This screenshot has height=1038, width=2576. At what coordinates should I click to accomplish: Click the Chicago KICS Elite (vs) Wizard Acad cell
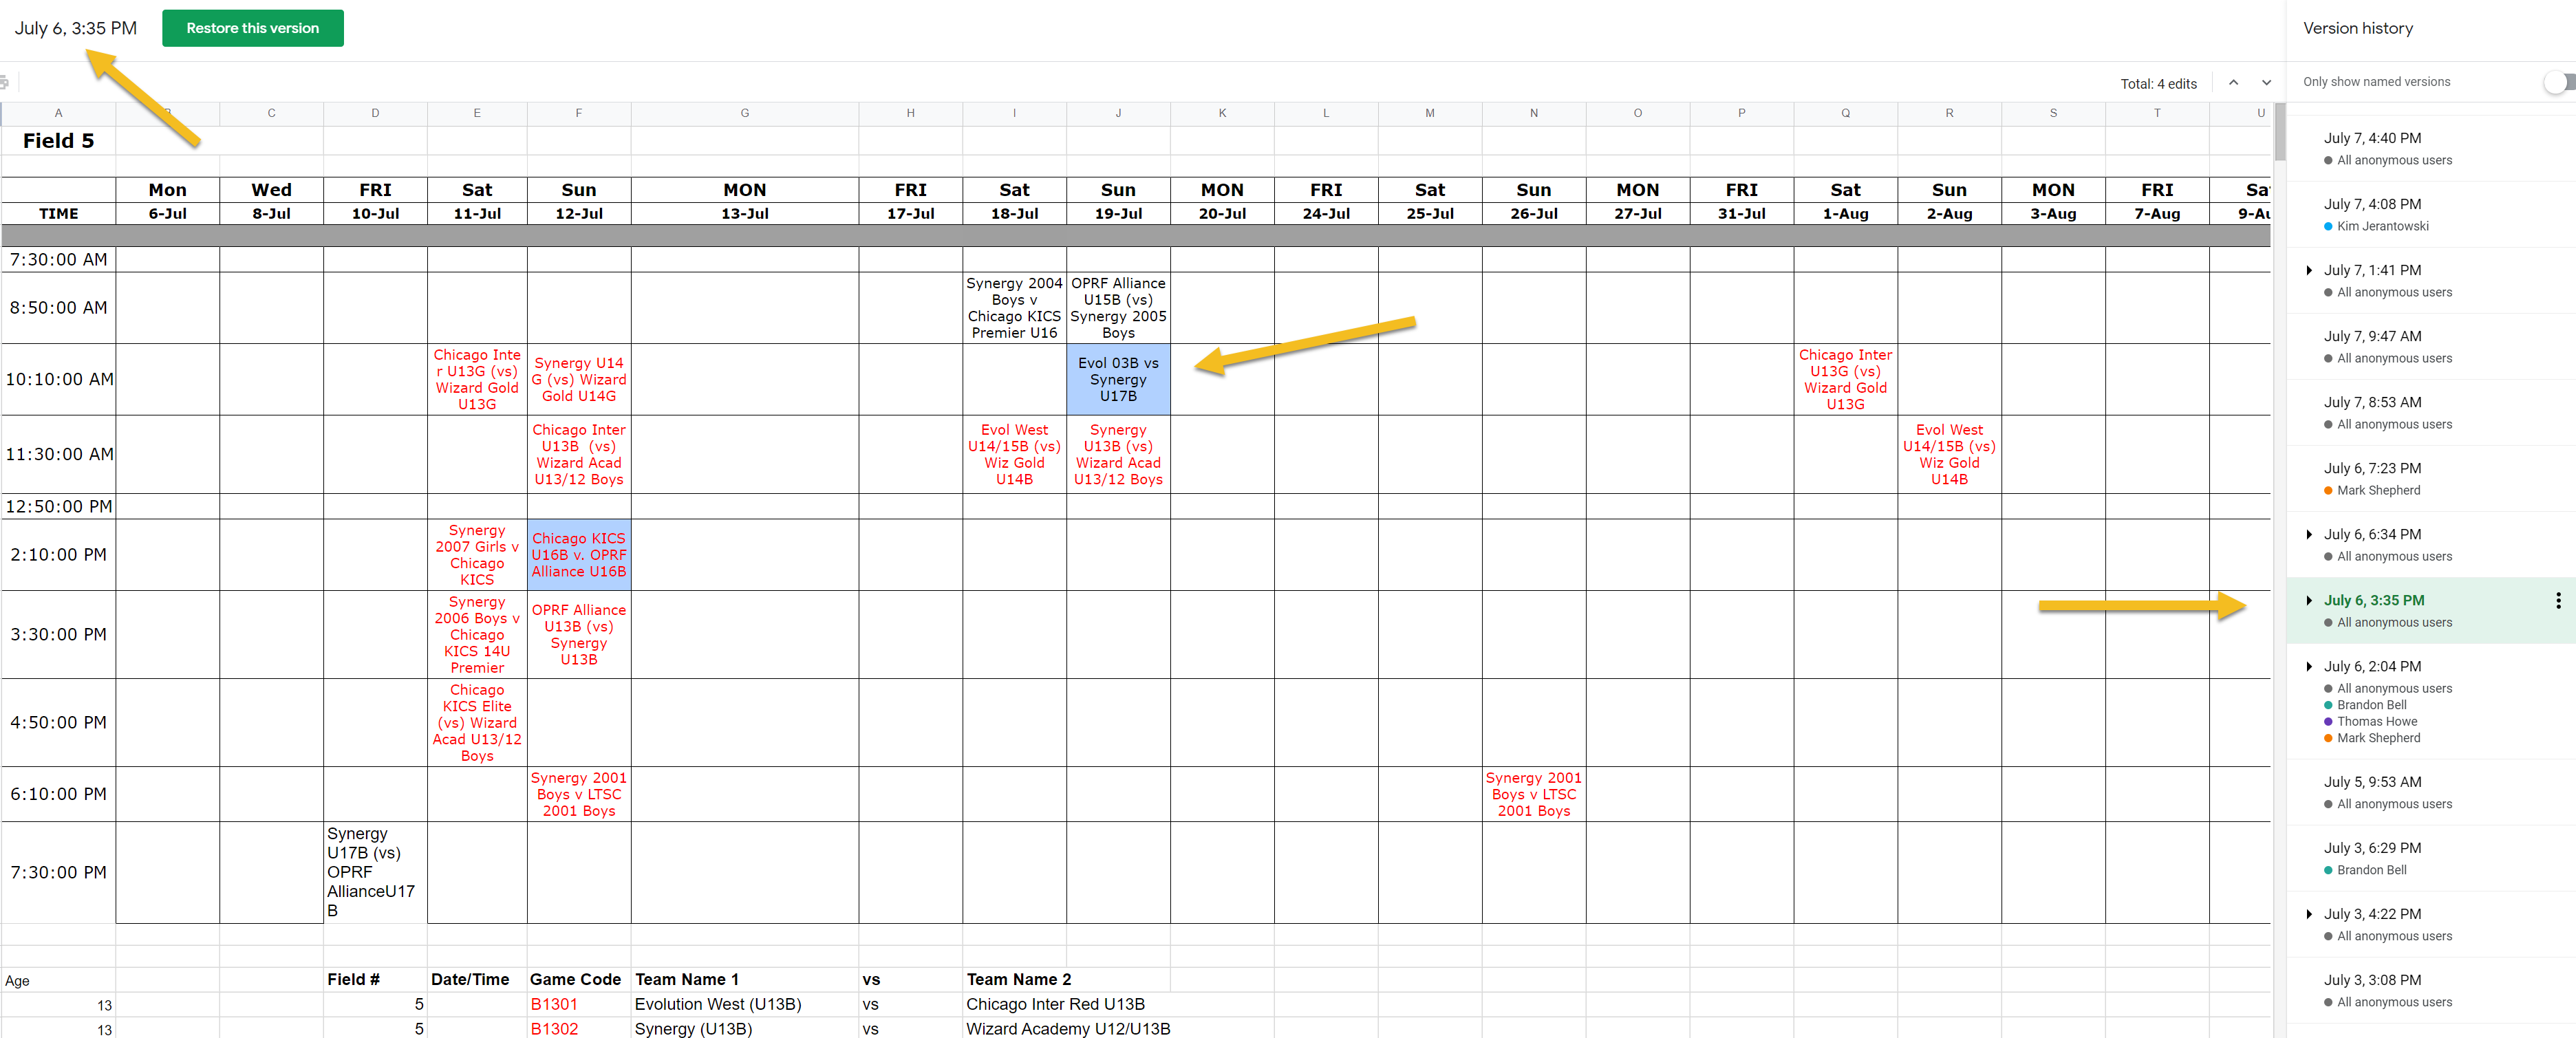[x=477, y=722]
